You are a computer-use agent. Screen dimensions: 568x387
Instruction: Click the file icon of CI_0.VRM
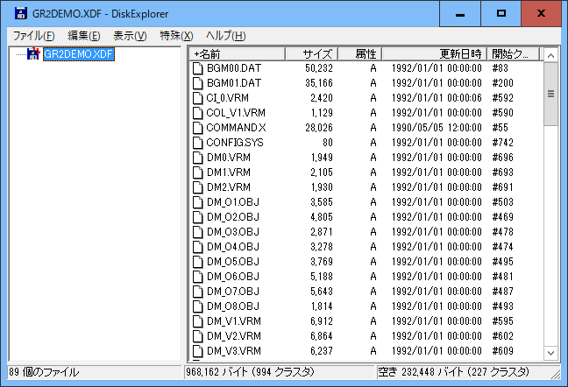click(x=198, y=98)
